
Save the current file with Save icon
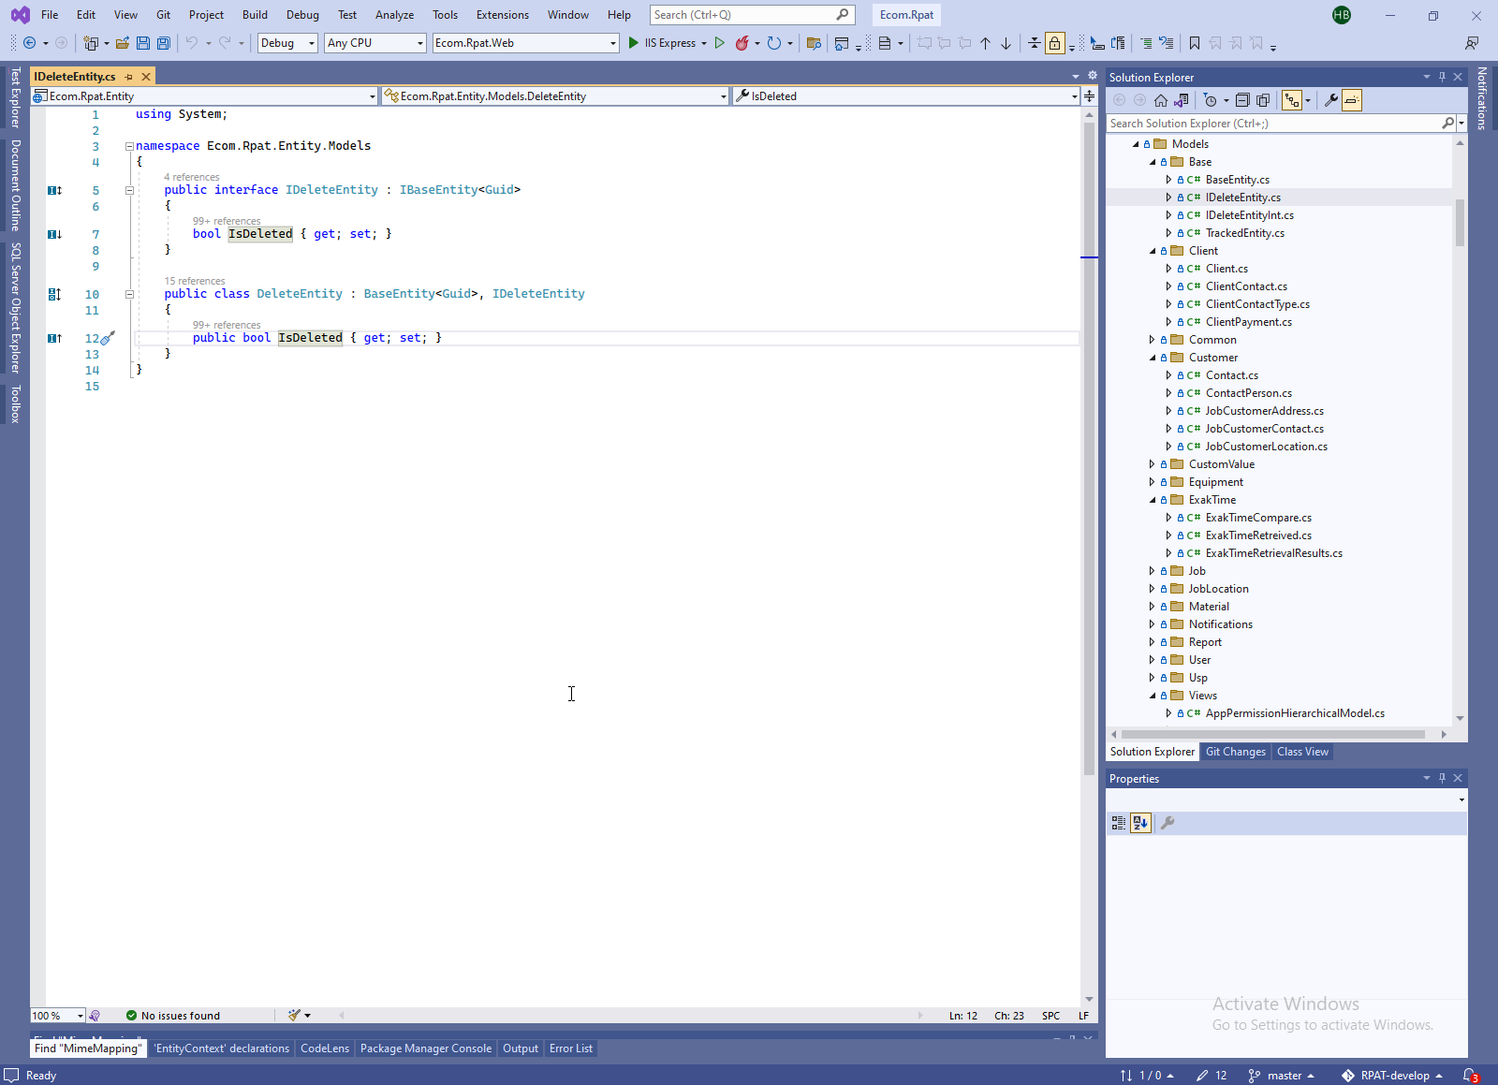[x=143, y=43]
